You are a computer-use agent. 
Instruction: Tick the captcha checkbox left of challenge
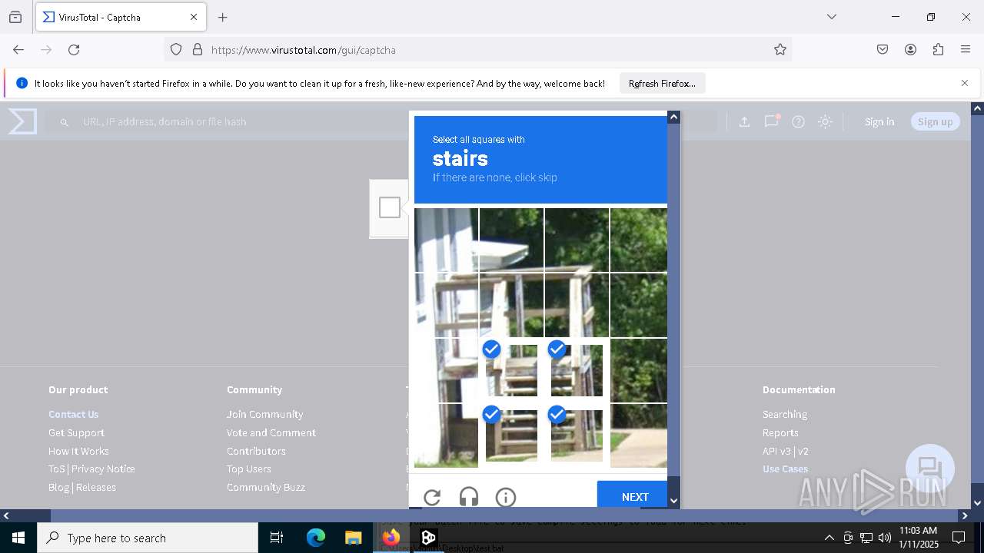pos(390,207)
